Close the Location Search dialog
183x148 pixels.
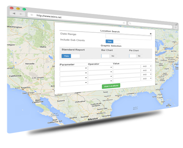click(x=151, y=34)
